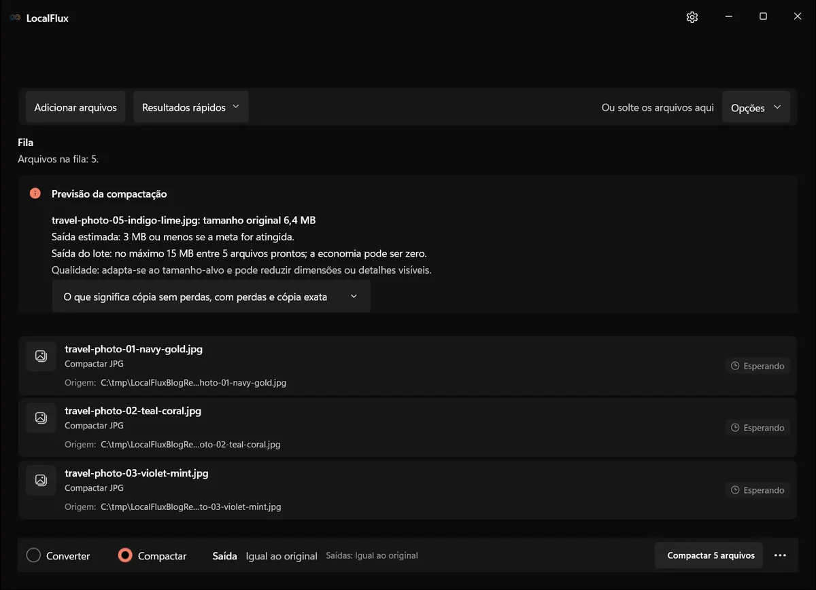Select the Converter radio option
This screenshot has width=816, height=590.
[58, 555]
